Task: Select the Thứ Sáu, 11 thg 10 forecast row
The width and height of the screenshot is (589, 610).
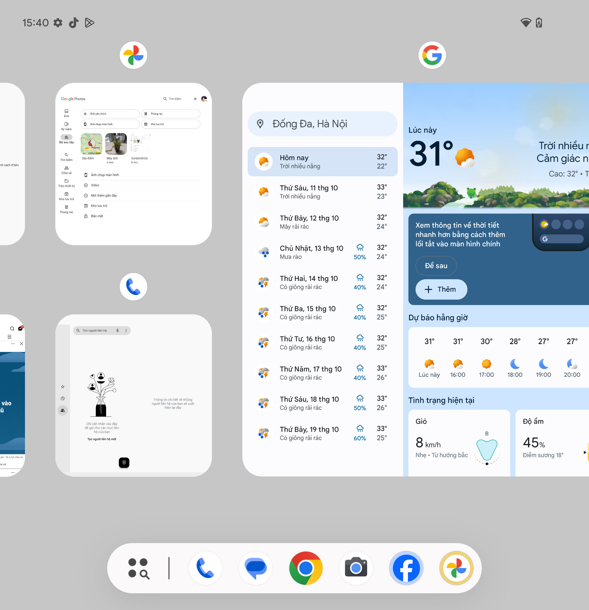Action: [x=322, y=192]
